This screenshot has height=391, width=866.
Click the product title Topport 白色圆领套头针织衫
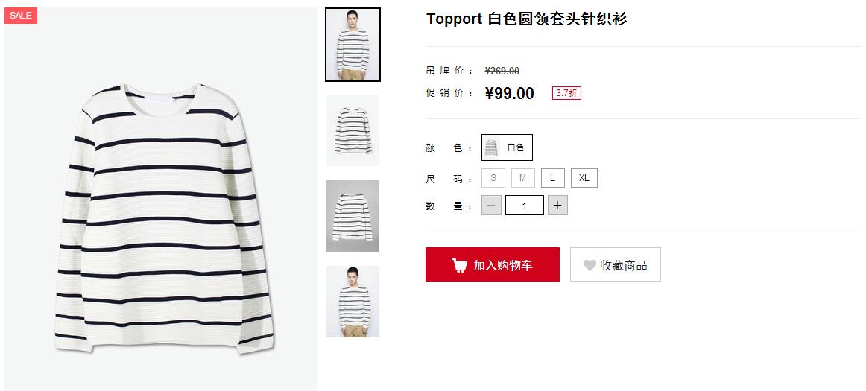point(526,19)
